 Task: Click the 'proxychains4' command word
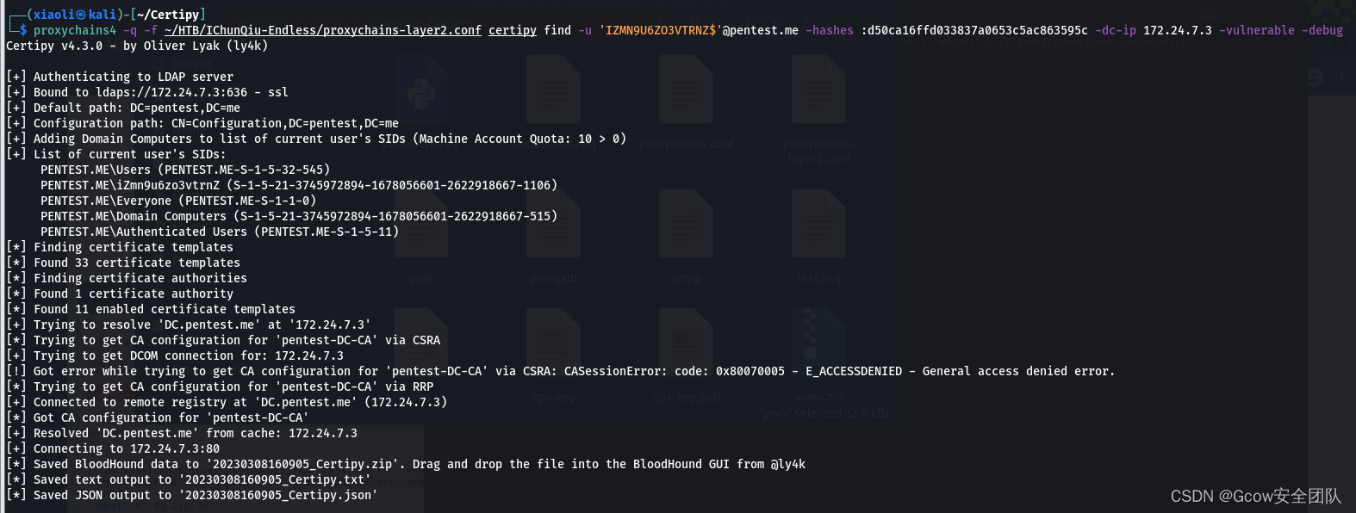(75, 30)
